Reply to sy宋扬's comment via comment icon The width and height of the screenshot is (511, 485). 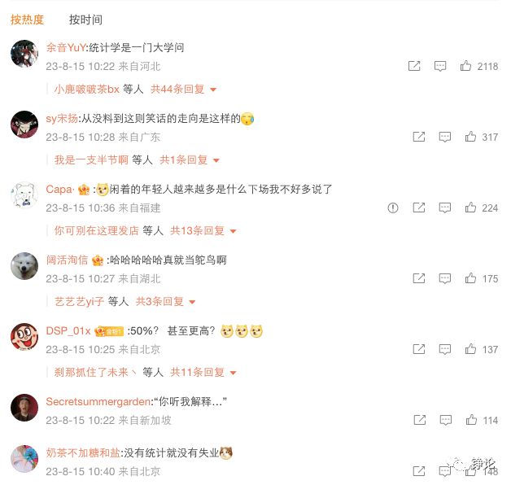click(x=445, y=137)
